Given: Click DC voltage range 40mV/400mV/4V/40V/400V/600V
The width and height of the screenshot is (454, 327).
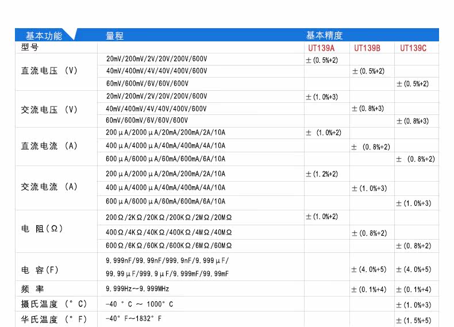Looking at the screenshot, I should tap(157, 71).
